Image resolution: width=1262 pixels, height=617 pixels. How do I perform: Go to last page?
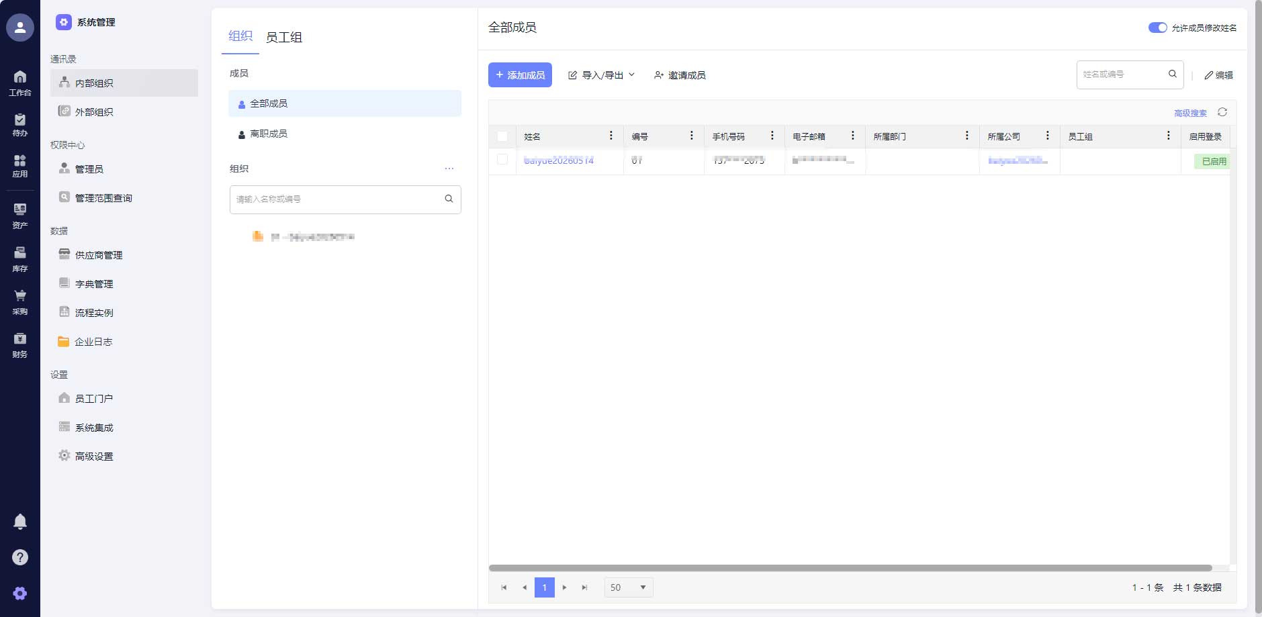[x=584, y=587]
